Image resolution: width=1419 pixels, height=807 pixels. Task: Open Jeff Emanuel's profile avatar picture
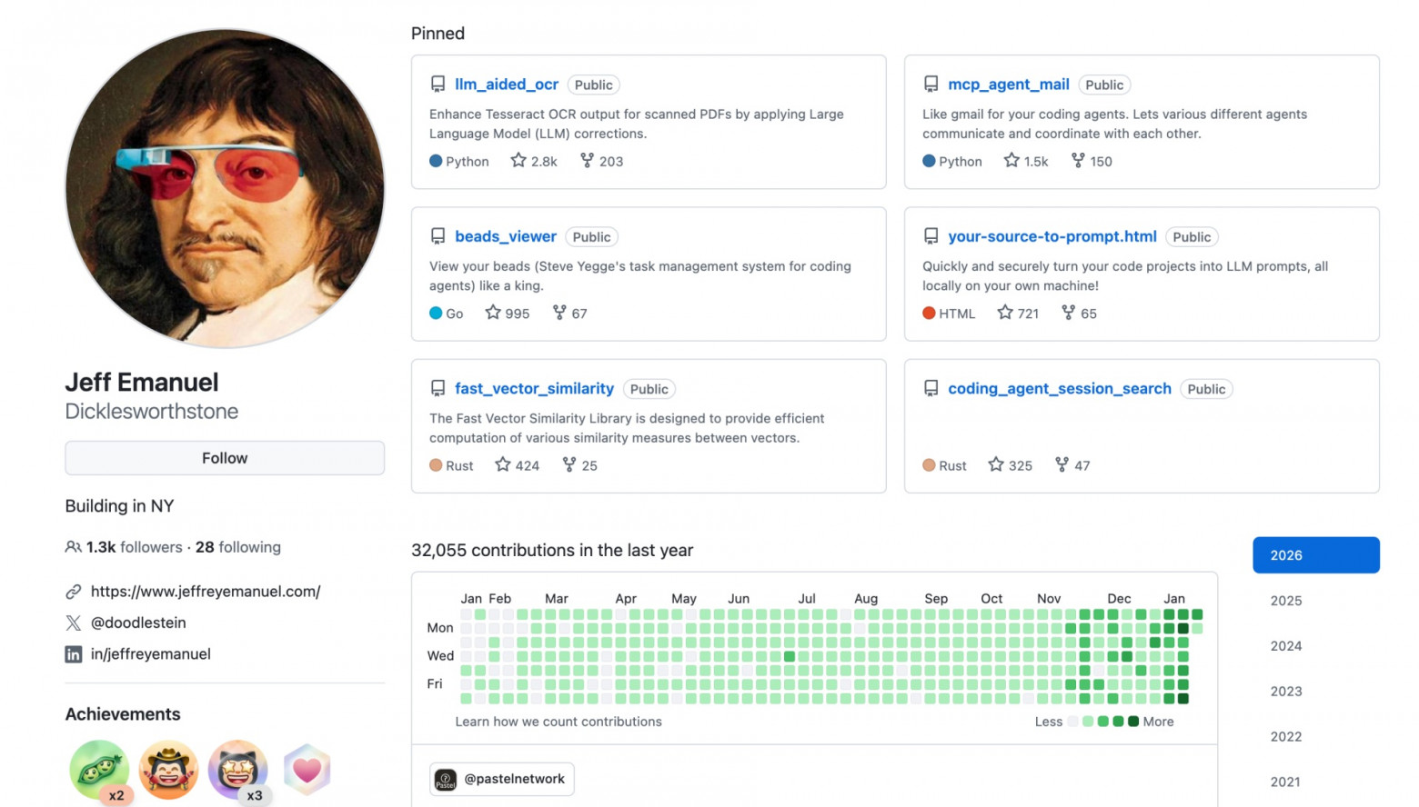[x=225, y=189]
